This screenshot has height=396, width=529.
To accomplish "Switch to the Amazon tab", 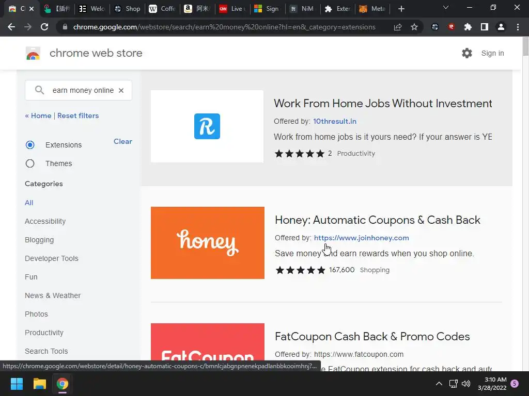I will [x=198, y=9].
